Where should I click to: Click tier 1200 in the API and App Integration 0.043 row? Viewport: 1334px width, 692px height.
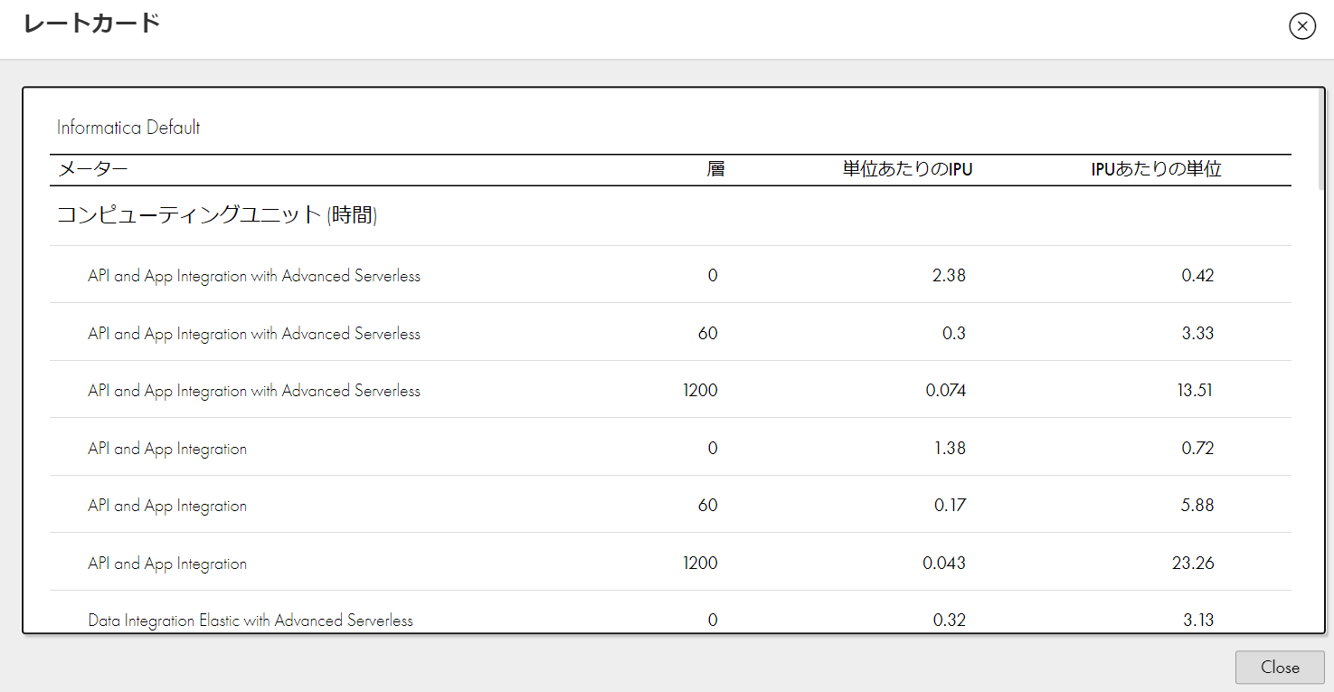(700, 563)
